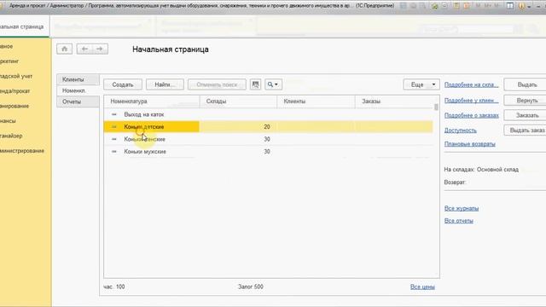Click the Отменить поиск button
The width and height of the screenshot is (546, 307).
pyautogui.click(x=217, y=84)
